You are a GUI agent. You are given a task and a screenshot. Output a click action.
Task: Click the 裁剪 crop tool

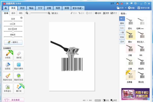[106, 13]
